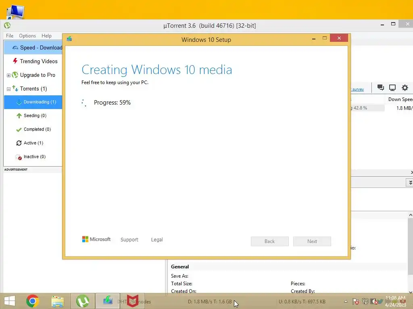Viewport: 413px width, 309px height.
Task: Click status bar upload speed U: 0.8 KB/s
Action: (x=302, y=302)
